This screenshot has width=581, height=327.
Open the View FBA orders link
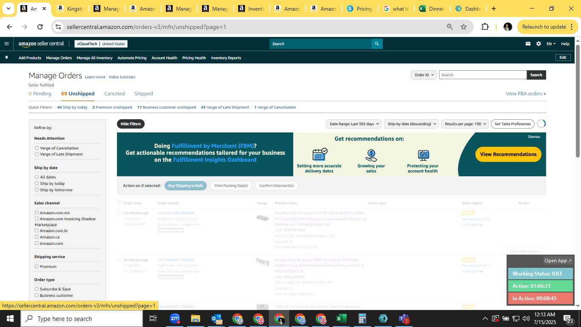(x=526, y=94)
